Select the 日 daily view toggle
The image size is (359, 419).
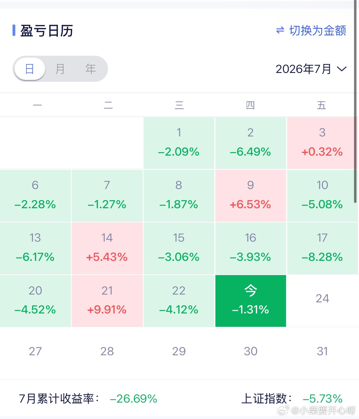pyautogui.click(x=30, y=69)
